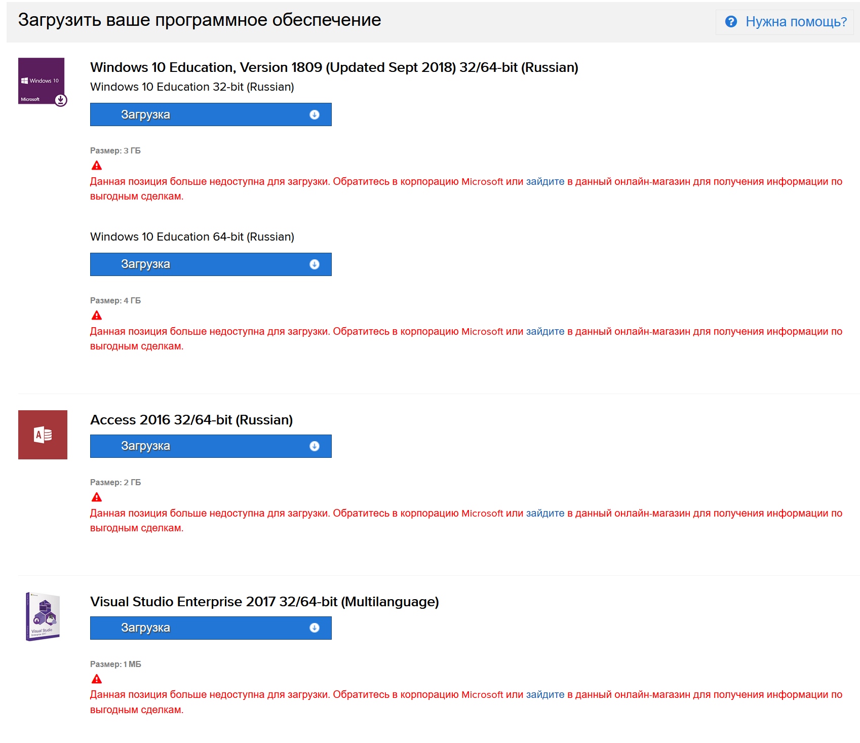Click the help question mark icon
This screenshot has height=743, width=860.
click(x=731, y=21)
